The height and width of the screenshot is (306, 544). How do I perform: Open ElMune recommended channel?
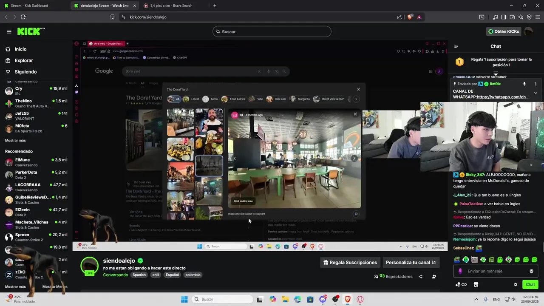36,162
